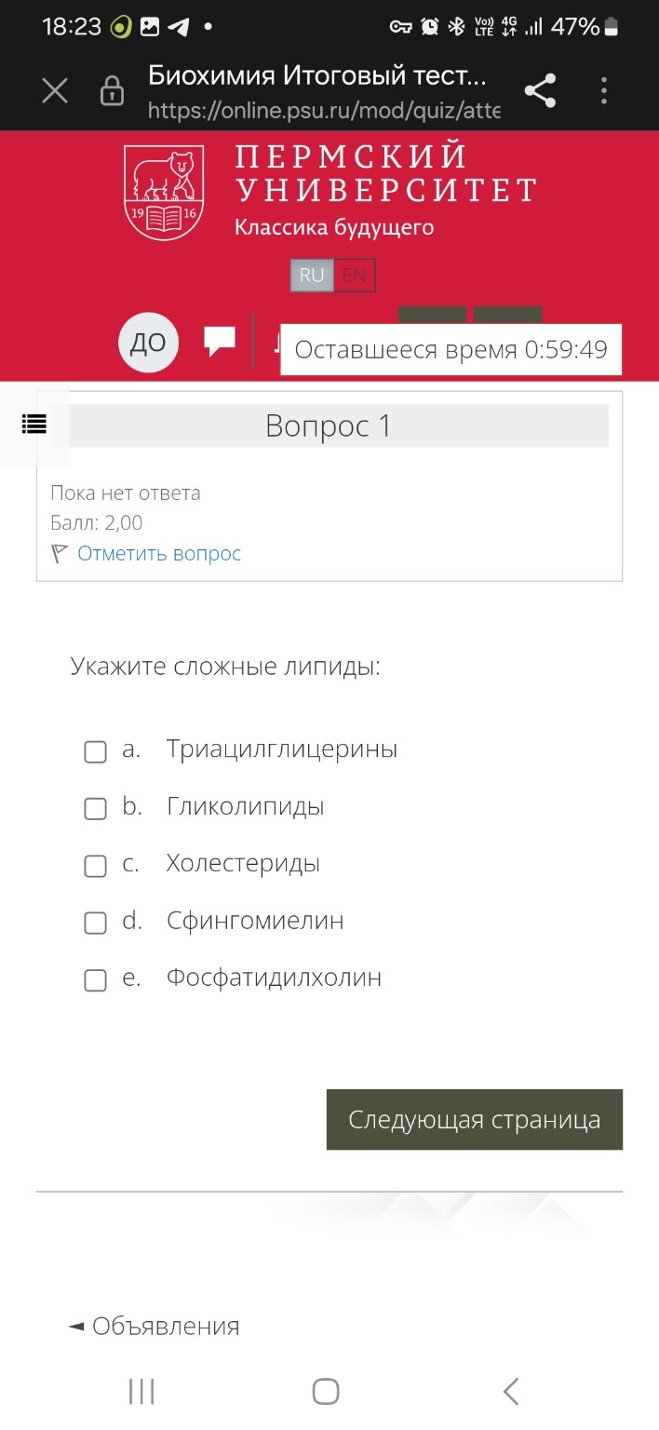This screenshot has width=659, height=1430.
Task: Check answer c Холестериды
Action: (95, 866)
